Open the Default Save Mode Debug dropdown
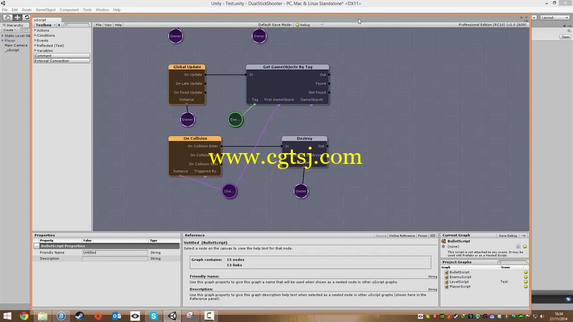Image resolution: width=573 pixels, height=322 pixels. coord(309,25)
